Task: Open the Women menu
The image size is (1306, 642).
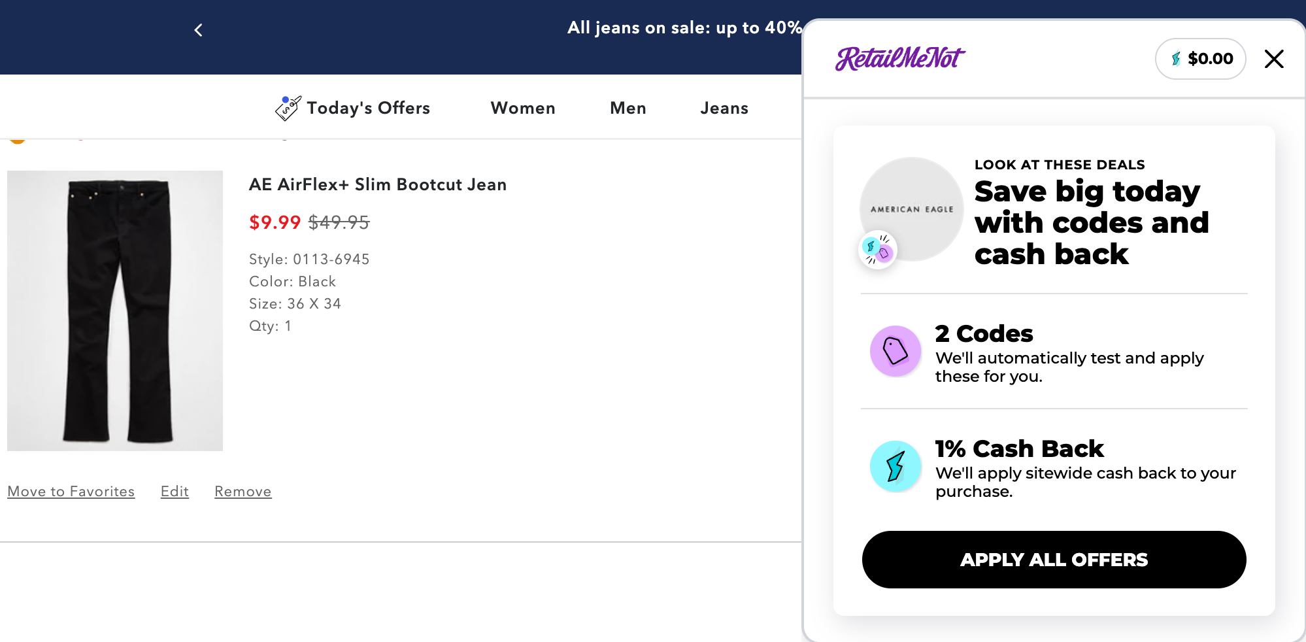Action: (x=523, y=108)
